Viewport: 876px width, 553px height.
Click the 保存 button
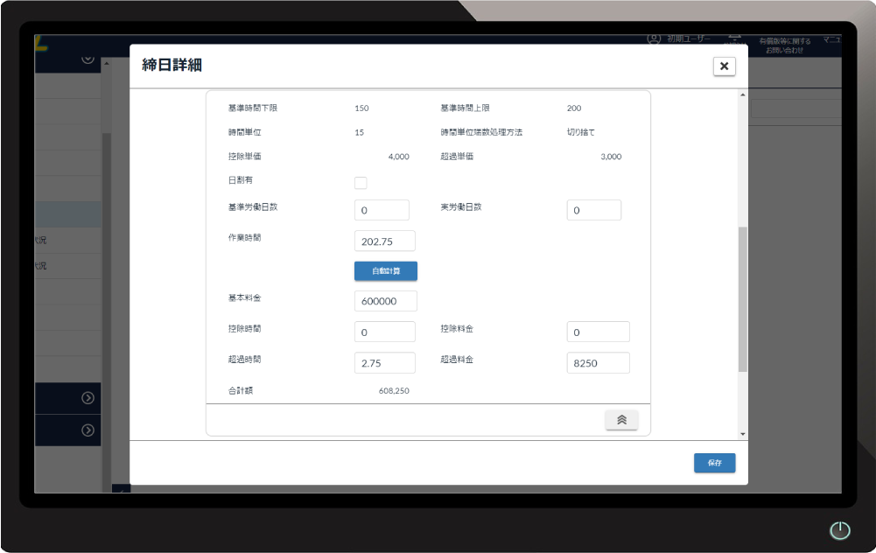point(714,463)
